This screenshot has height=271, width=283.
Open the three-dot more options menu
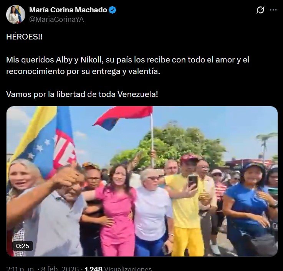coord(273,10)
